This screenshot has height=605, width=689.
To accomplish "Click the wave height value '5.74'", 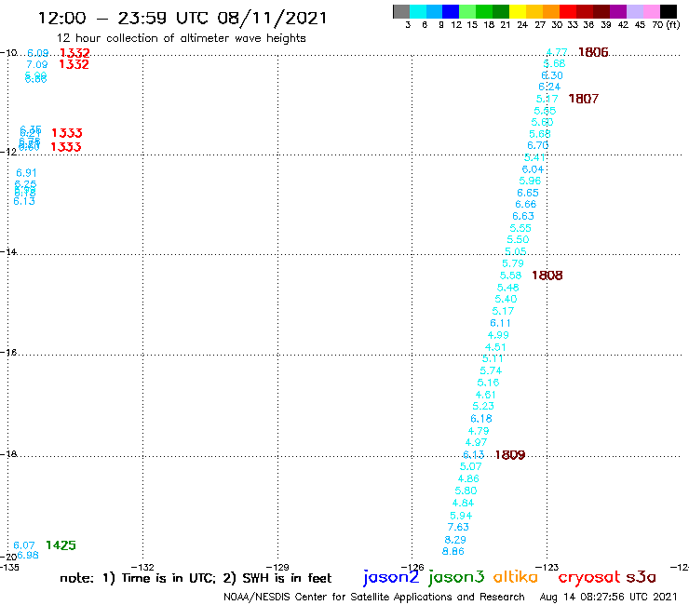I will tap(491, 370).
